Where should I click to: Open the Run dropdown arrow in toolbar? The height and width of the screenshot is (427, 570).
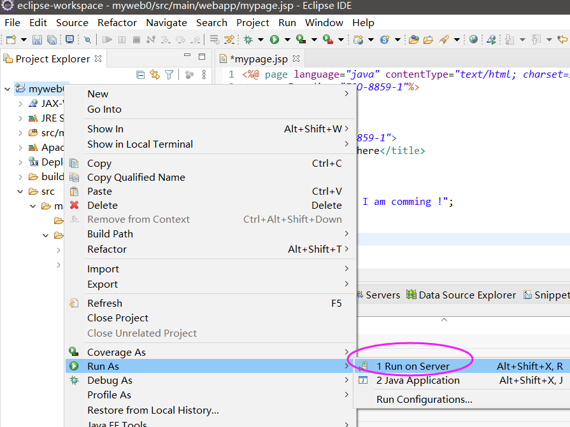coord(287,39)
